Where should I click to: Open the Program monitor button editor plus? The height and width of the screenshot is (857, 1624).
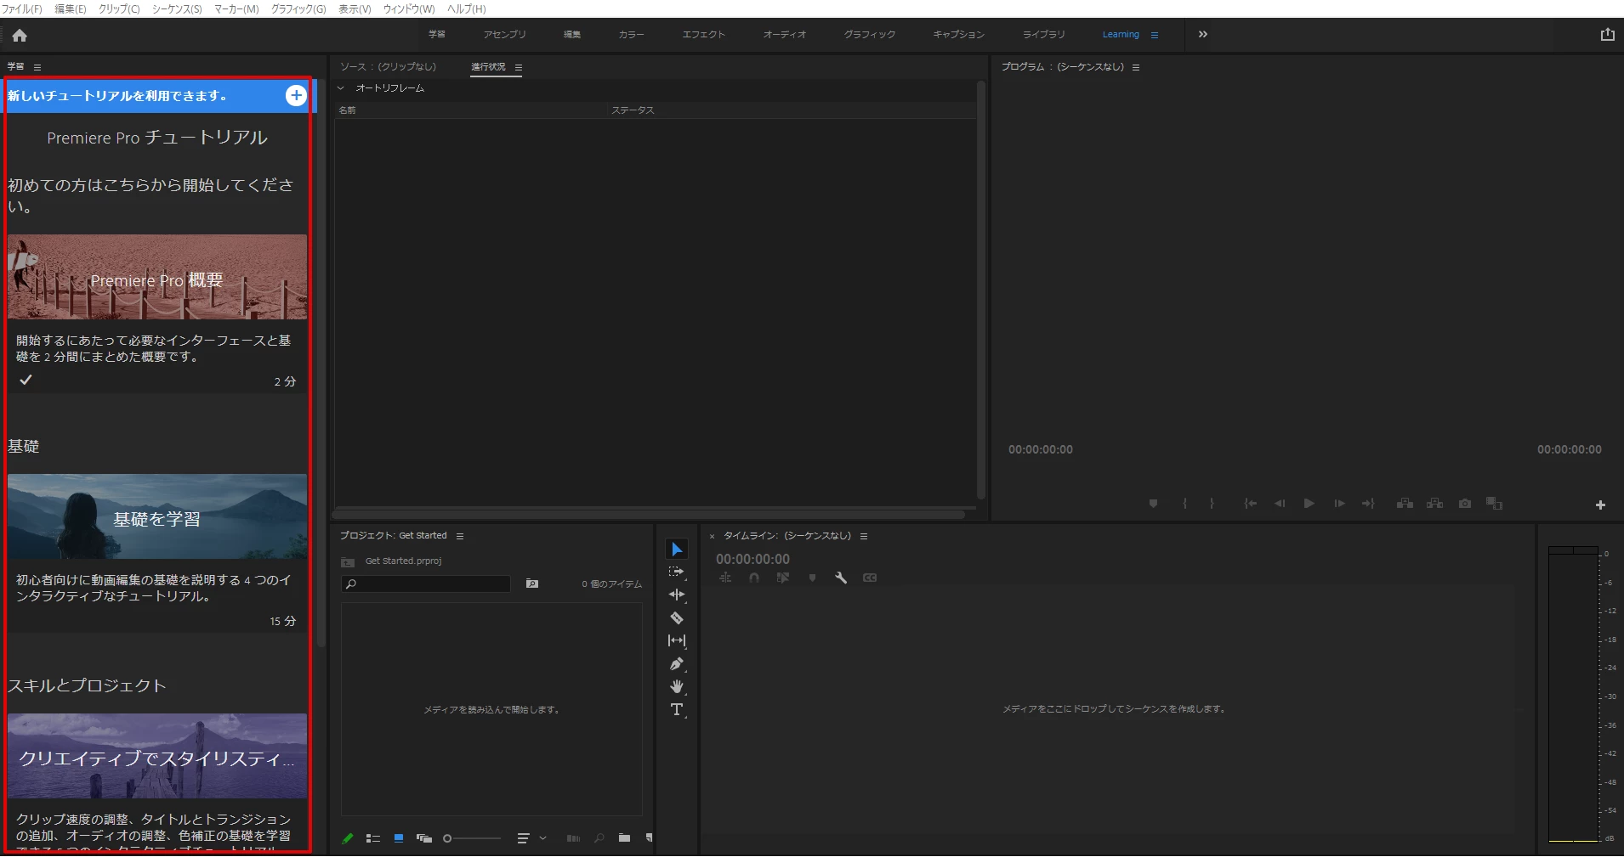tap(1600, 505)
